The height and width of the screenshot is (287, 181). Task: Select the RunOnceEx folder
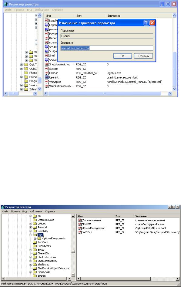pos(44,246)
